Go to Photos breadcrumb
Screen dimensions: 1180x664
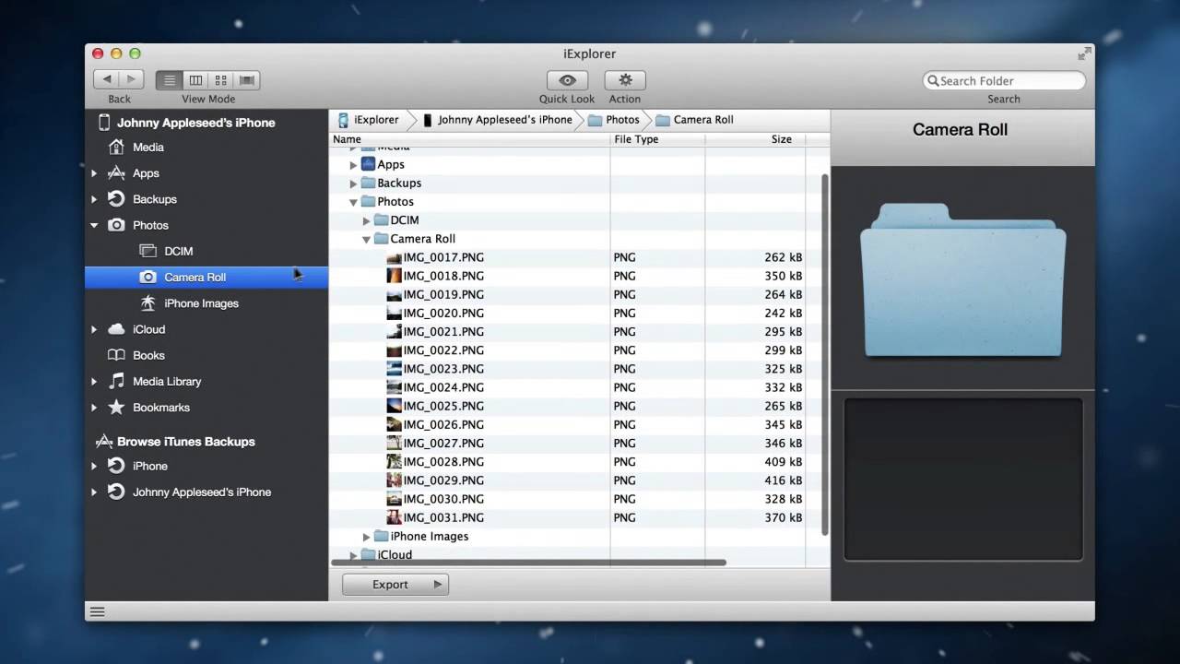613,119
